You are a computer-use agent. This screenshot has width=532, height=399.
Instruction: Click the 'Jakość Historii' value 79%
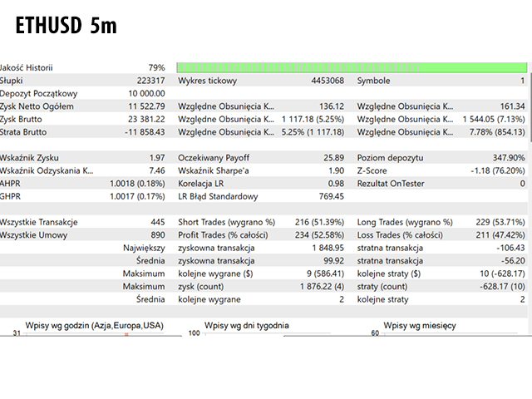pyautogui.click(x=157, y=68)
